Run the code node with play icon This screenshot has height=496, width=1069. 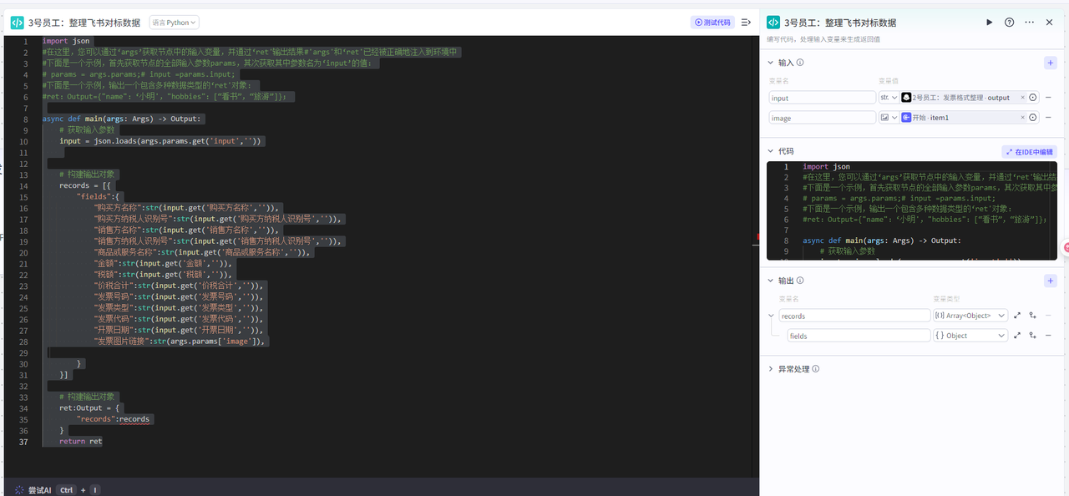point(990,23)
